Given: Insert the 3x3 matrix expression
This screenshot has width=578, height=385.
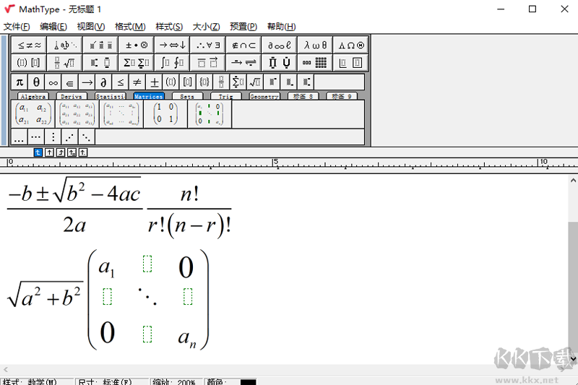Looking at the screenshot, I should click(x=77, y=114).
